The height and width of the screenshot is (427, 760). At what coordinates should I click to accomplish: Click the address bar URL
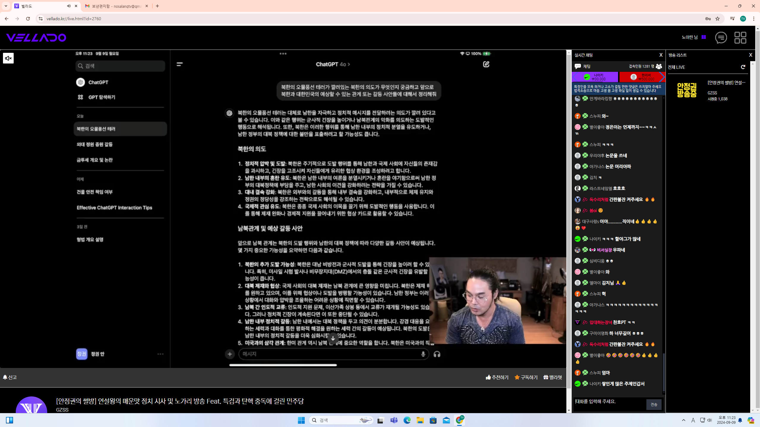74,19
